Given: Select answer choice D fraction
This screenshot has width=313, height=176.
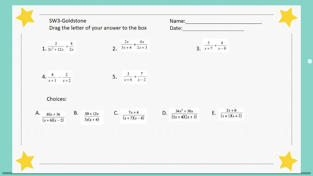Looking at the screenshot, I should click(x=184, y=114).
